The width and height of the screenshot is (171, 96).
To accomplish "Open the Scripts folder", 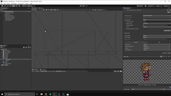I will (6, 57).
